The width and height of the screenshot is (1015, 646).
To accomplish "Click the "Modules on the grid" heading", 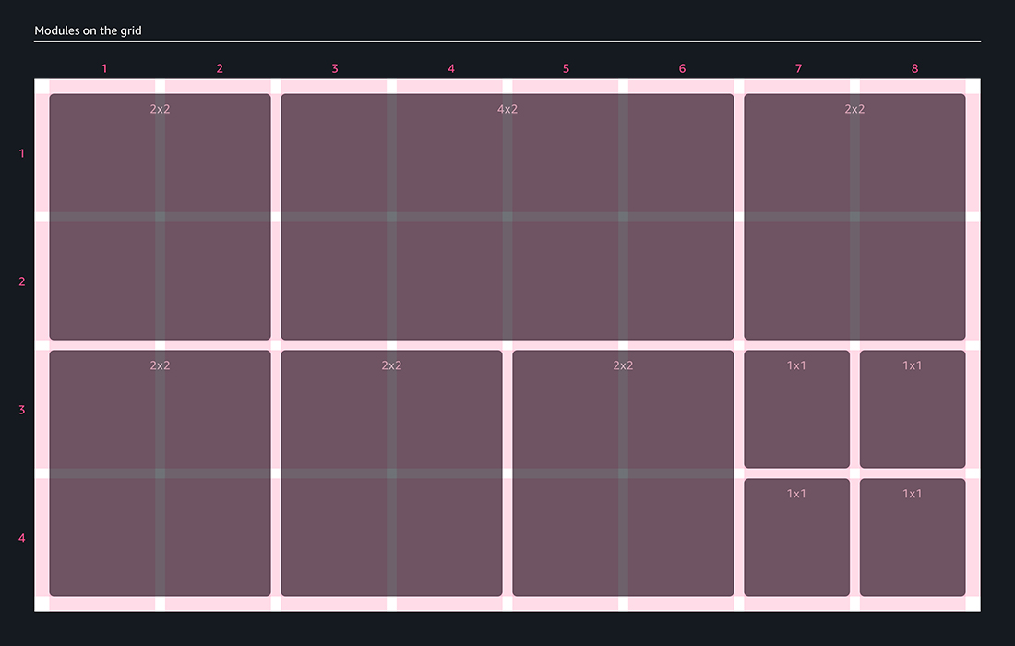I will click(x=88, y=30).
